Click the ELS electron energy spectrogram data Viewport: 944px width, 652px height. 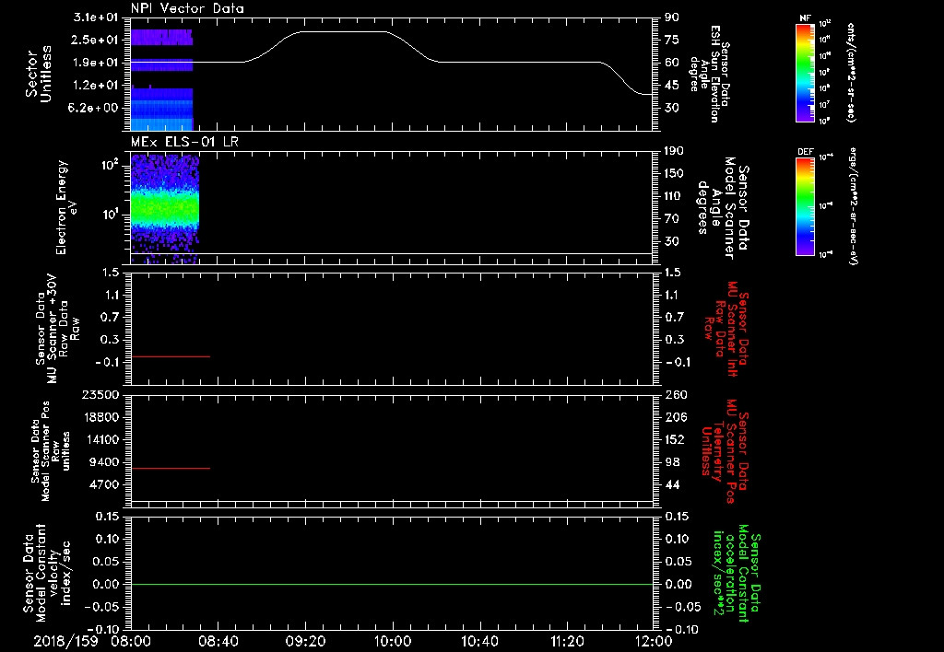[165, 209]
